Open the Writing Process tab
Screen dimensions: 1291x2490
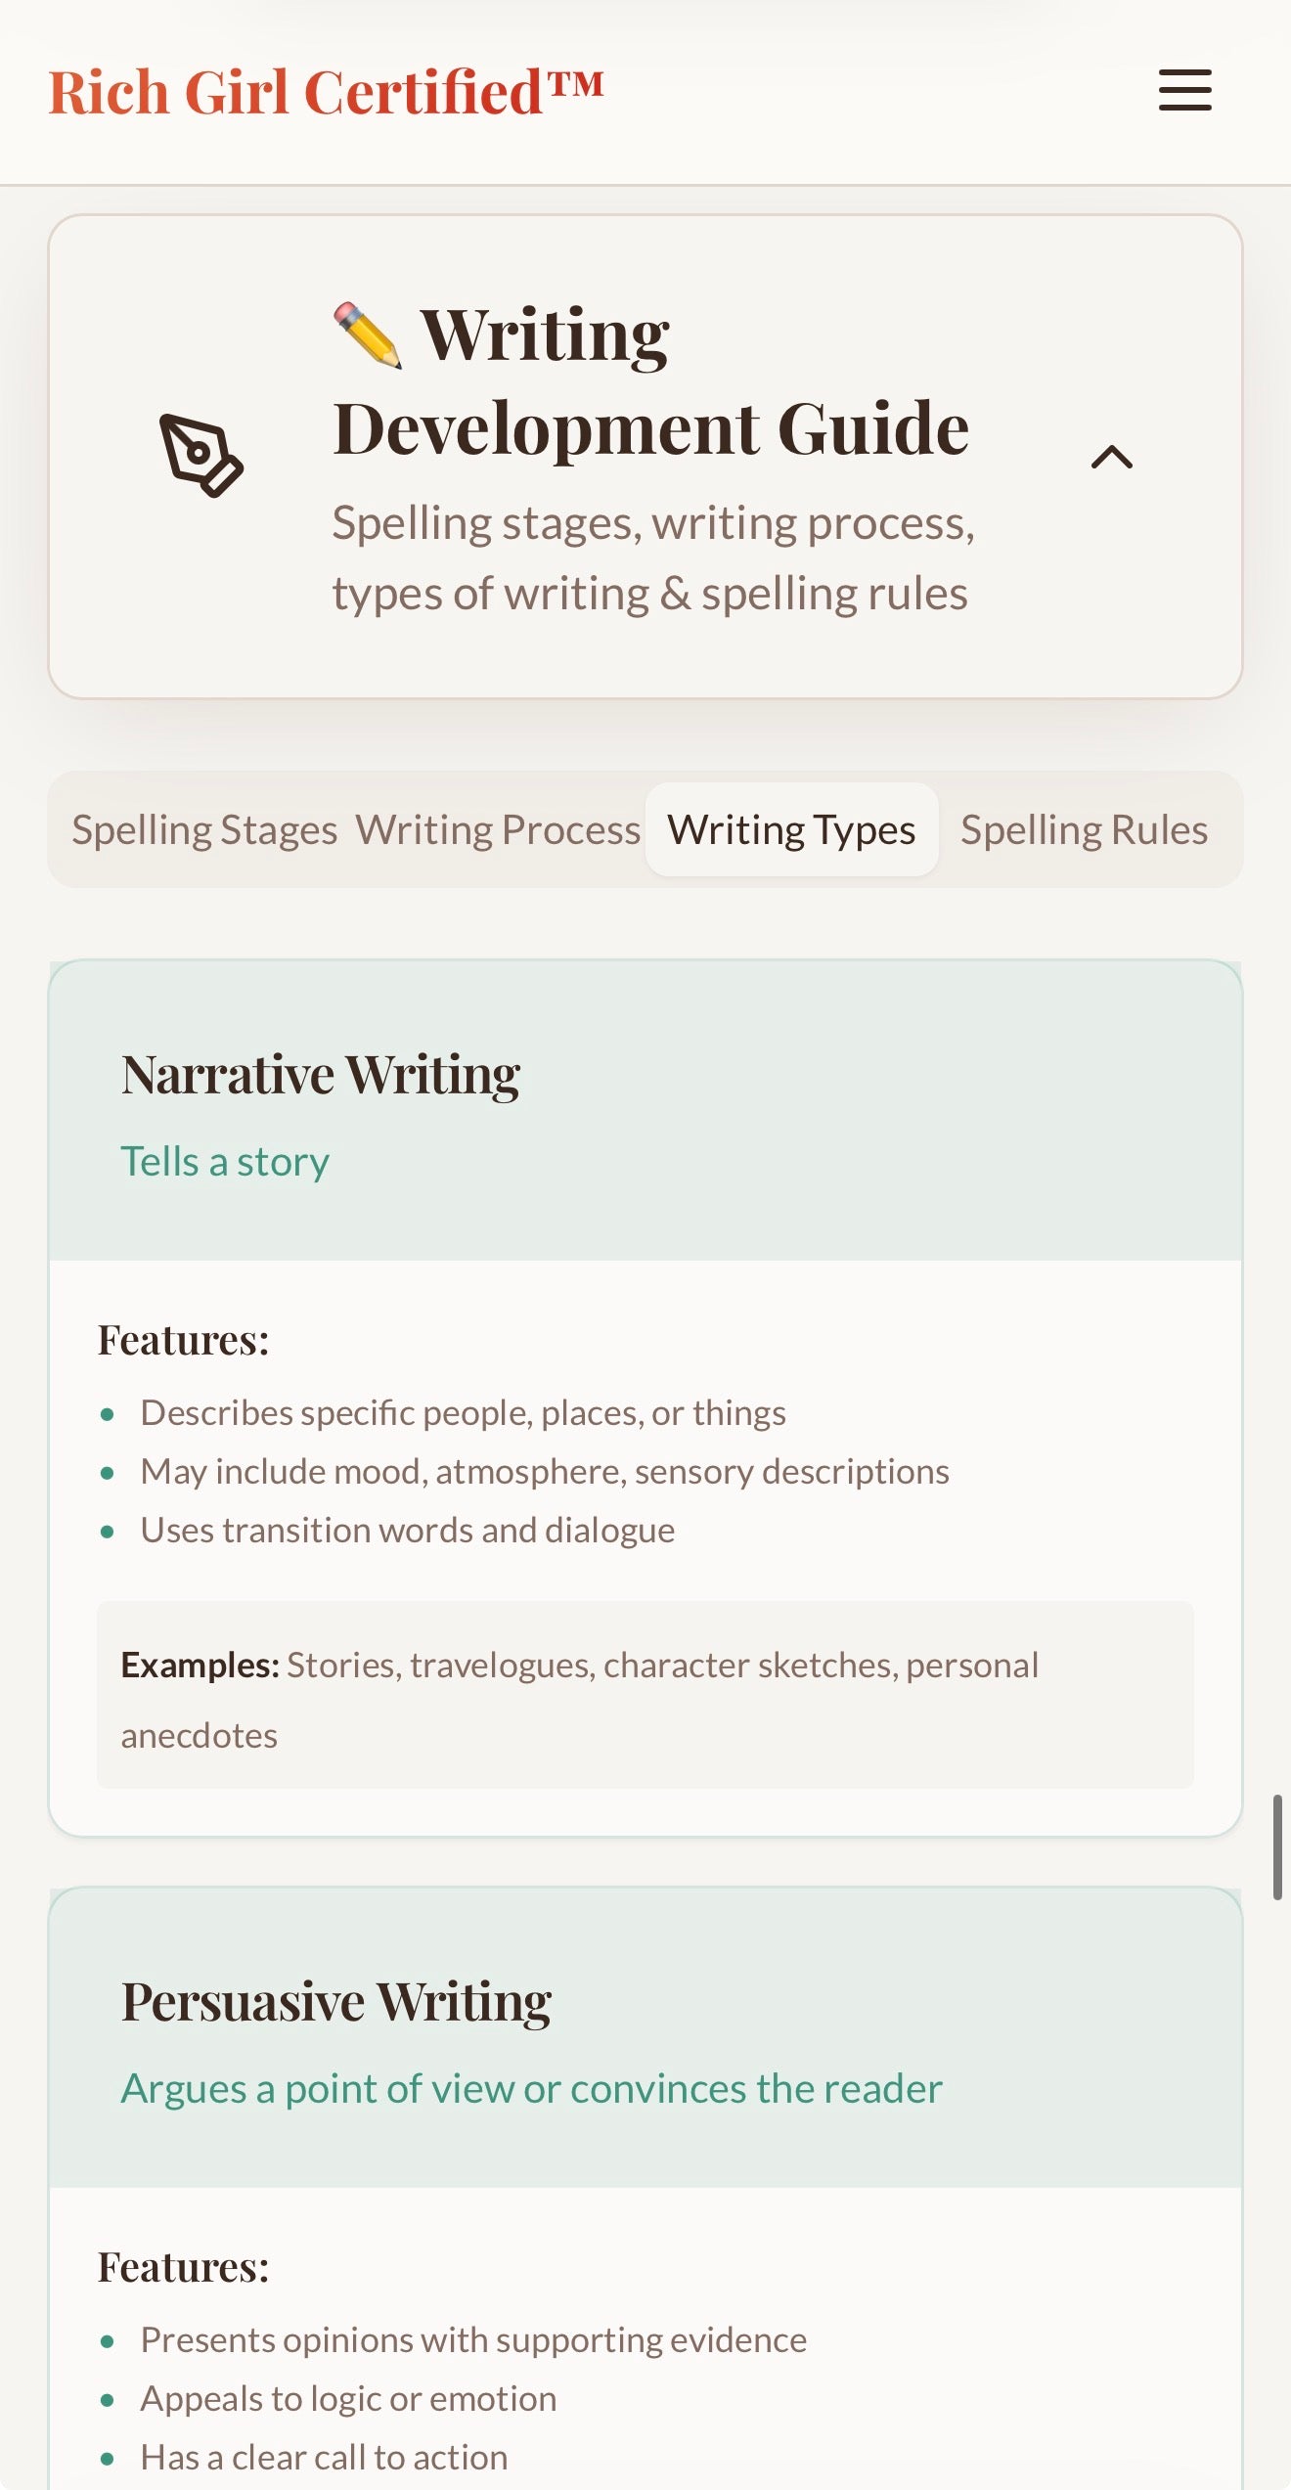coord(497,829)
